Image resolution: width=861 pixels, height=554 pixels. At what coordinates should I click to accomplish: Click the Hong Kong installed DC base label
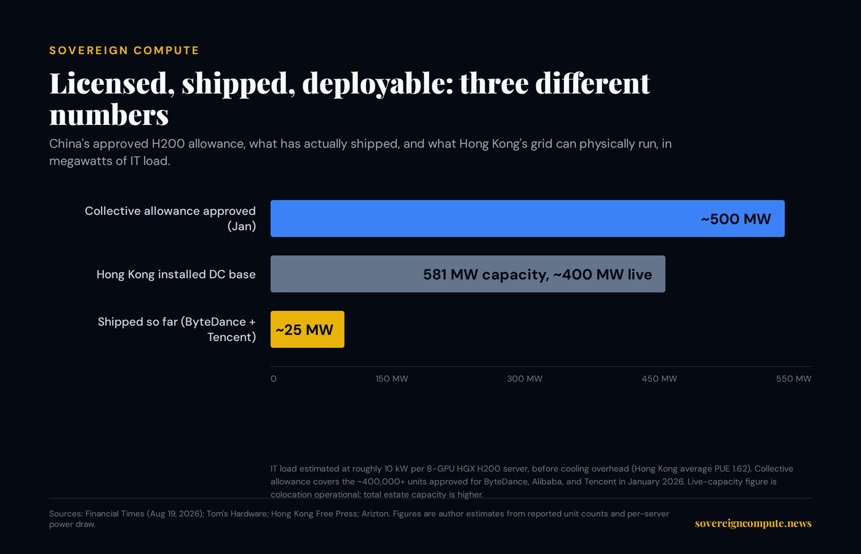coord(176,275)
